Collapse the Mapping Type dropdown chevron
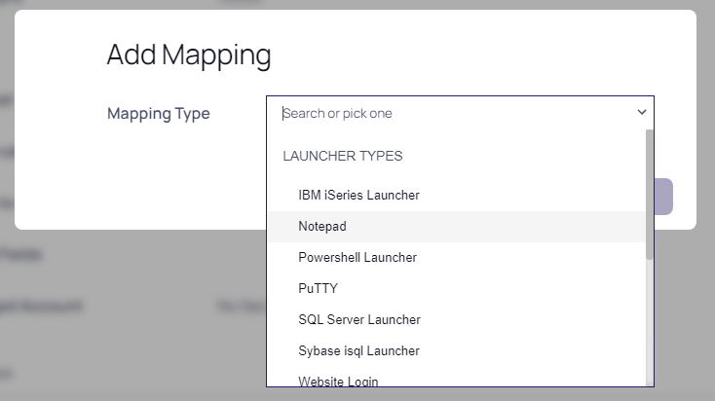This screenshot has height=401, width=715. [642, 112]
